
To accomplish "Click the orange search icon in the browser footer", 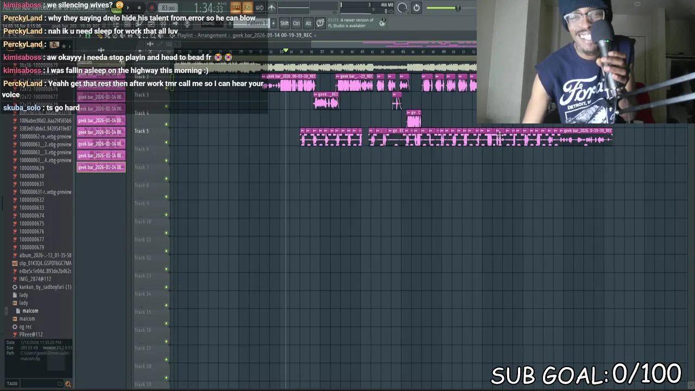I will click(68, 384).
